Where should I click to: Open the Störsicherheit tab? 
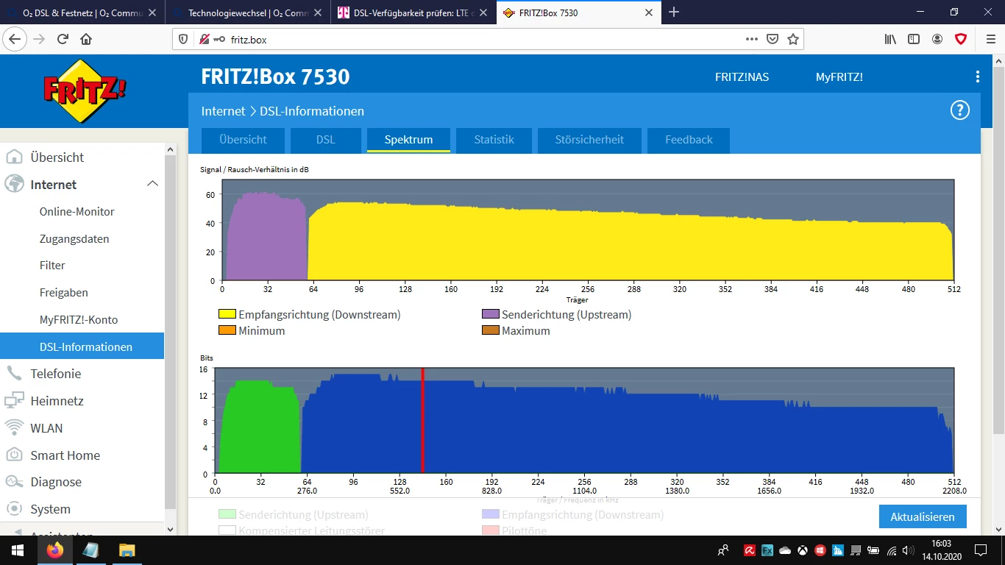pyautogui.click(x=589, y=140)
